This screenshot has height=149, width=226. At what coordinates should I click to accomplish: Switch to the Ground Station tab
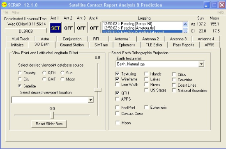point(72,45)
